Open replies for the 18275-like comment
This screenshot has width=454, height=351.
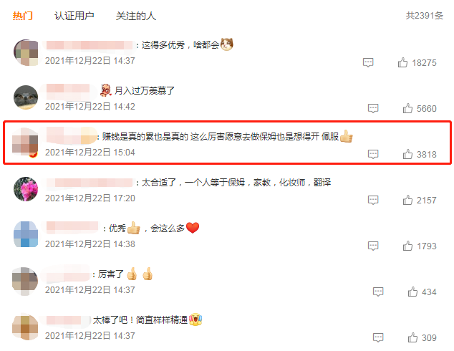[368, 62]
